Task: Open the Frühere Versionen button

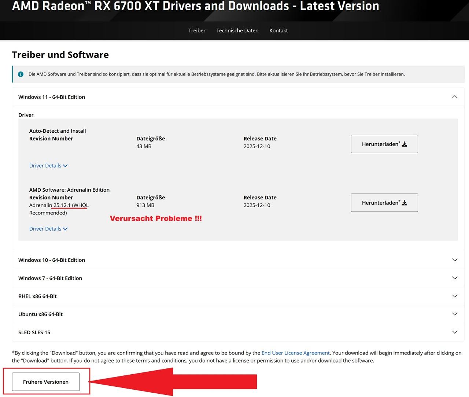Action: coord(46,382)
